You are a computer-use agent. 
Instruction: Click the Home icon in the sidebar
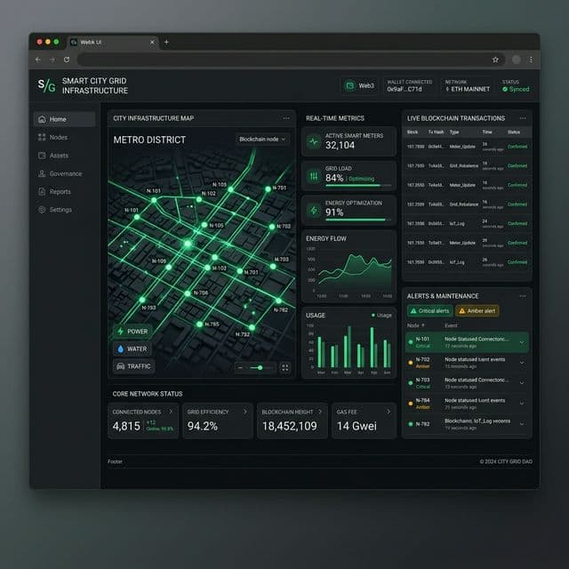[x=42, y=119]
